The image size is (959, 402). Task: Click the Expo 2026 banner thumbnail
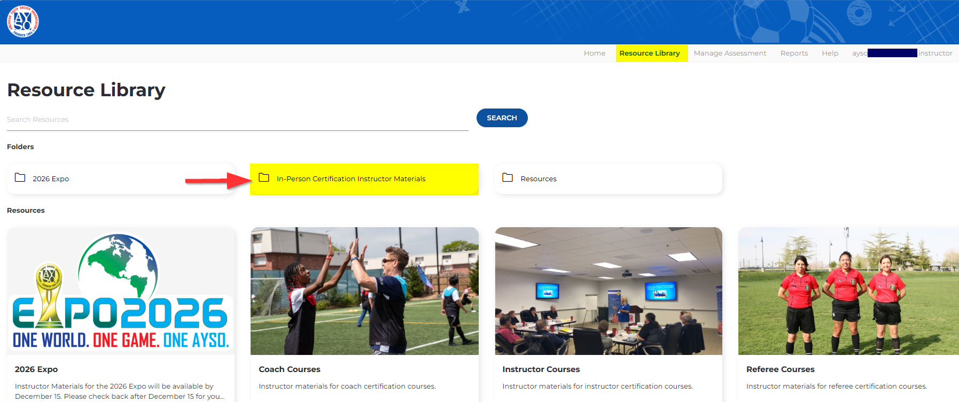point(121,291)
